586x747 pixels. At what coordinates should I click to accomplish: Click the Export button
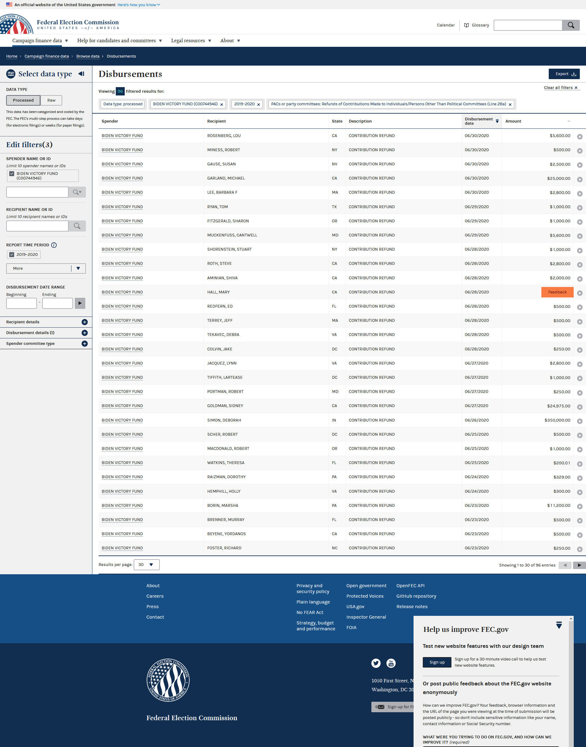pyautogui.click(x=564, y=74)
